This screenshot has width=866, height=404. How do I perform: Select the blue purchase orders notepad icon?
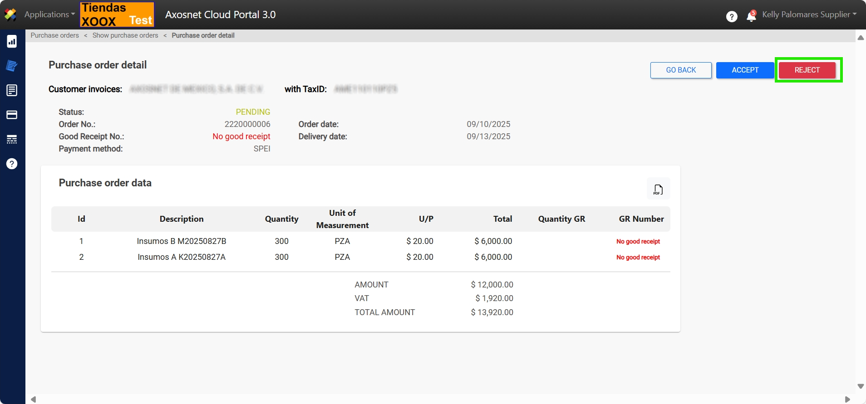click(12, 66)
